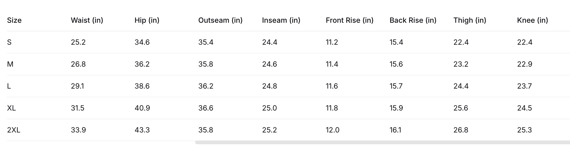
Task: Click the Hip (in) column header
Action: 147,20
